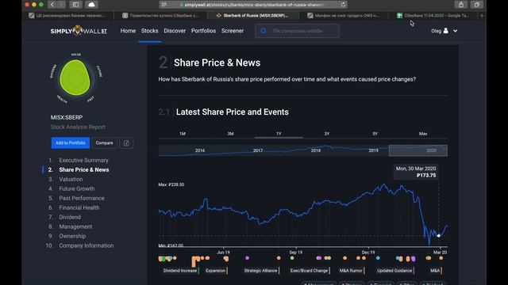Image resolution: width=508 pixels, height=285 pixels.
Task: Select the 3Y chart range tab
Action: pos(327,134)
